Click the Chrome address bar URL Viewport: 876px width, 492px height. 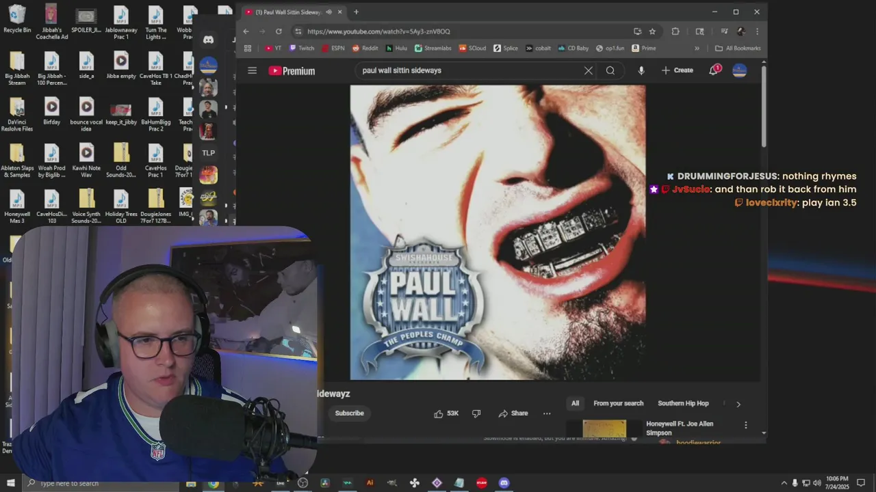378,31
